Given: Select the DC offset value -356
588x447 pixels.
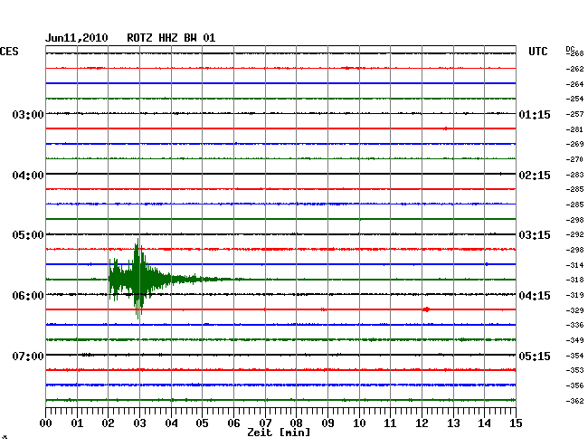Looking at the screenshot, I should coord(574,385).
